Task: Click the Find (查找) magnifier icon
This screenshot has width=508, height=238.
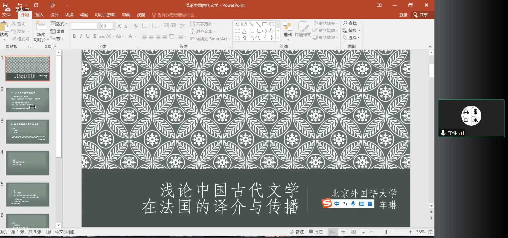Action: coord(345,23)
